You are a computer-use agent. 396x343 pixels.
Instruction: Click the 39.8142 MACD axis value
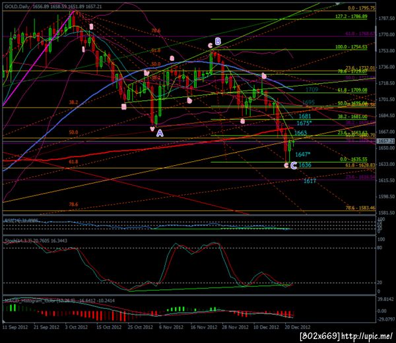coord(385,299)
